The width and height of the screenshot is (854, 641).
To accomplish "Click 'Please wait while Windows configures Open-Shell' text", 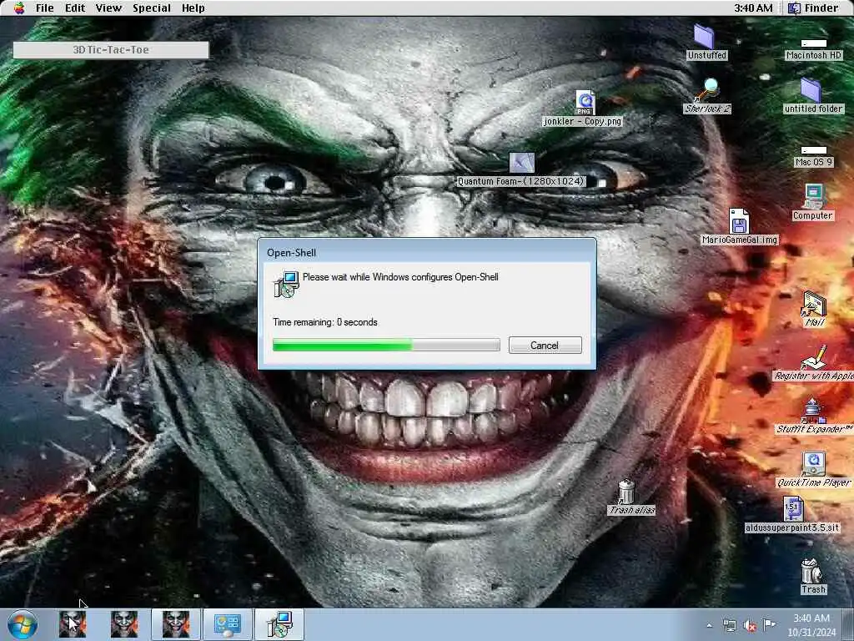I will click(x=400, y=277).
